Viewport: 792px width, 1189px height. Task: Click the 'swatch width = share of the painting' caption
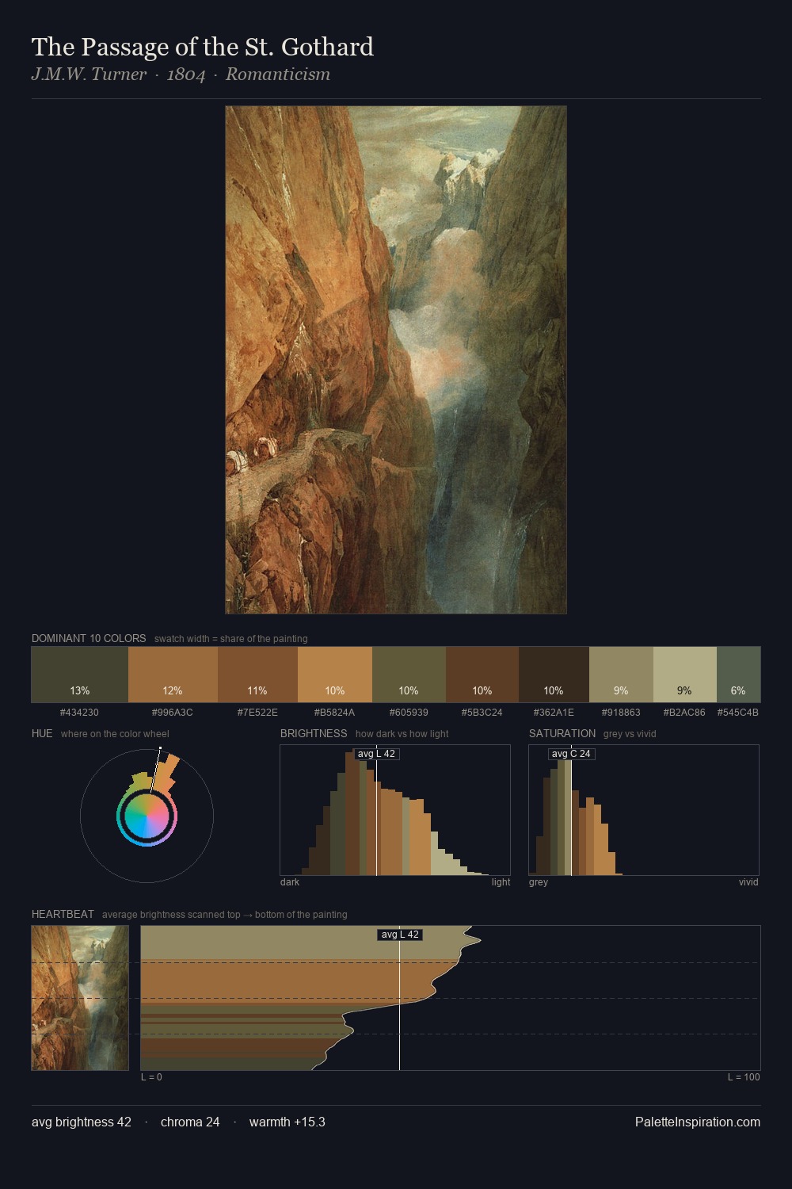click(x=231, y=639)
